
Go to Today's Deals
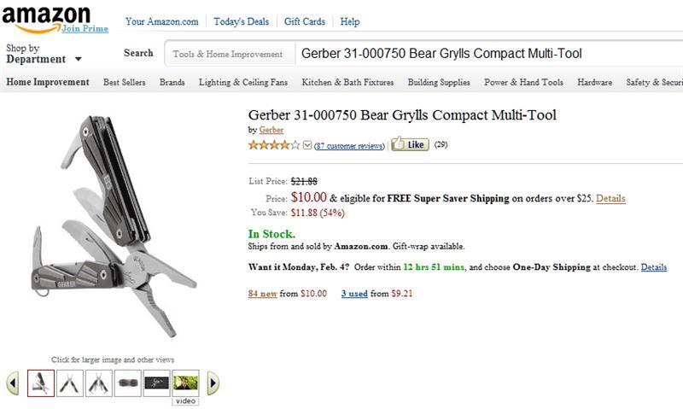(241, 22)
